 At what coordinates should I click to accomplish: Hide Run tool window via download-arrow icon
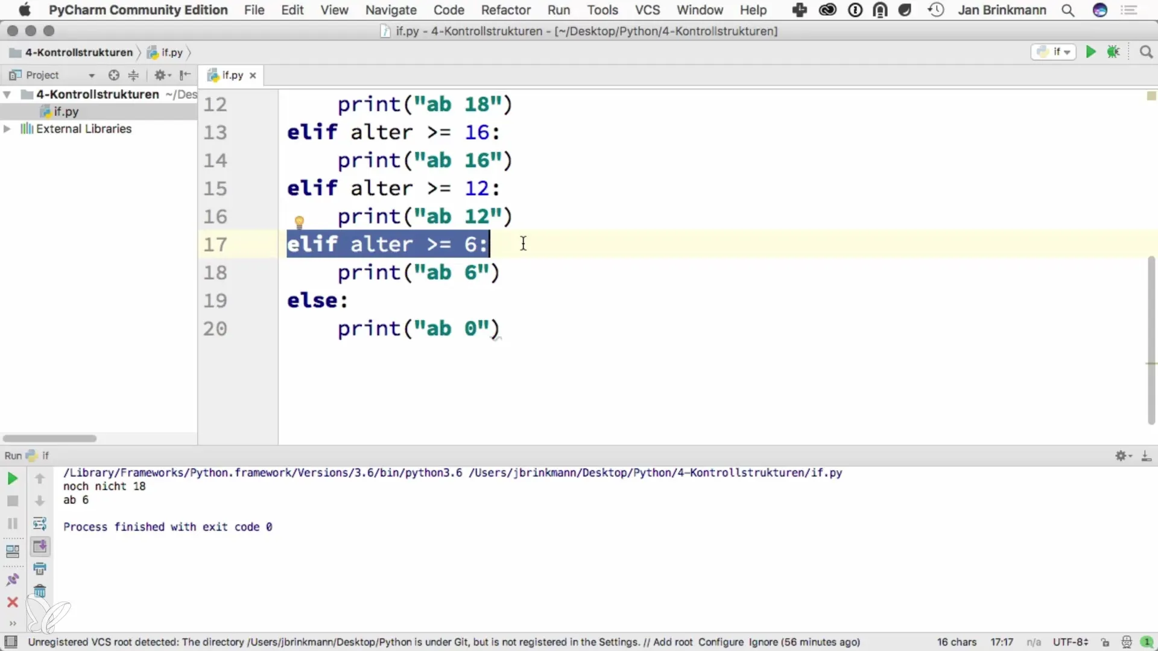1146,456
